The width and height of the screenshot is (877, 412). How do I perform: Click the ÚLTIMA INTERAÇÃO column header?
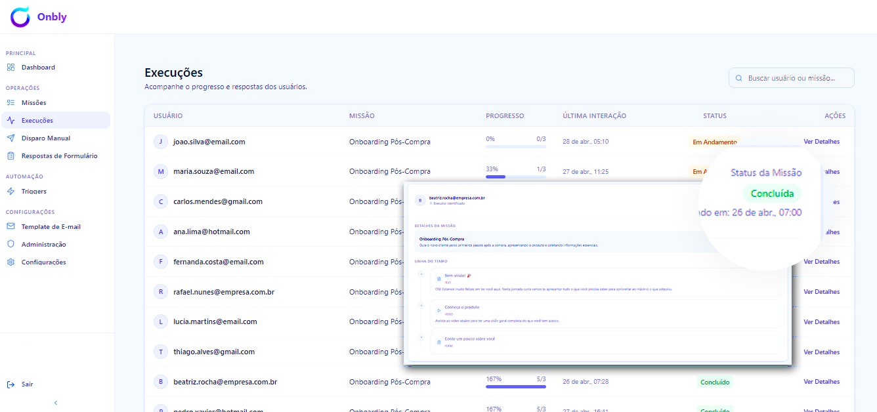594,116
